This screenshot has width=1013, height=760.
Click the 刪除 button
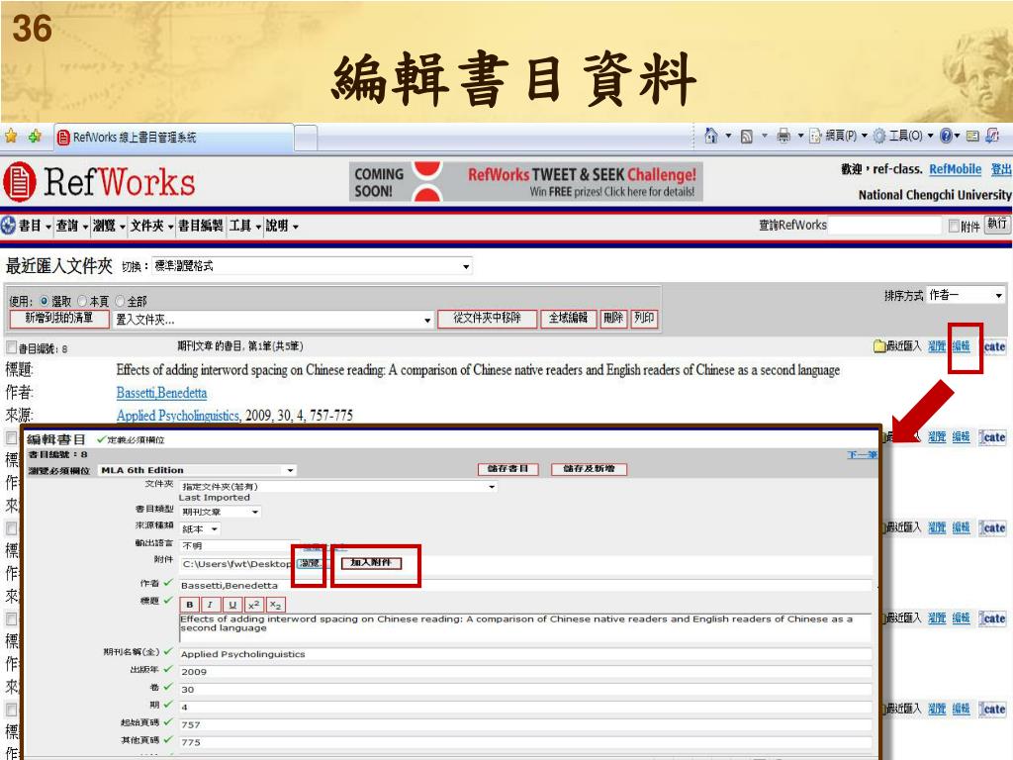click(613, 318)
